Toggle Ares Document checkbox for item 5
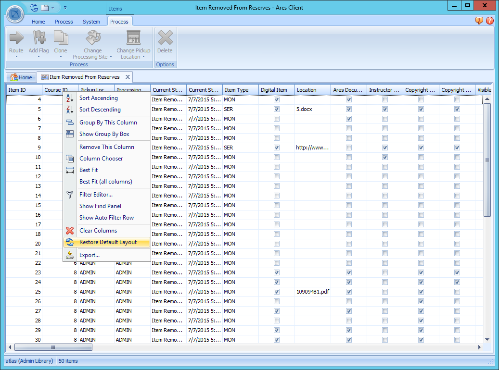The width and height of the screenshot is (499, 370). pos(349,109)
